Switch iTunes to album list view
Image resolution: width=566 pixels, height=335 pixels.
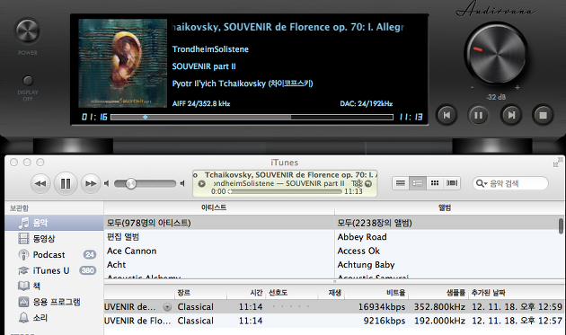(417, 183)
